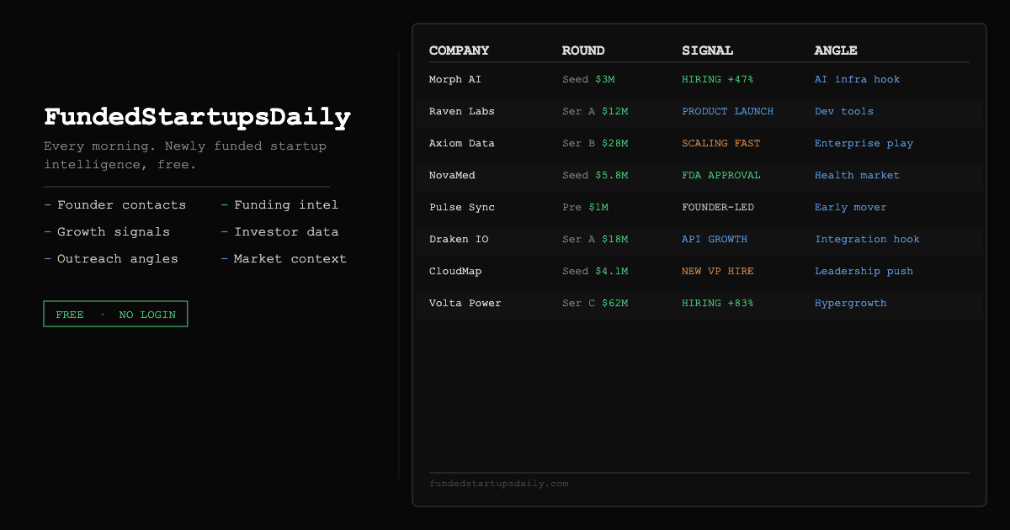Click the CloudMap company name

(455, 271)
